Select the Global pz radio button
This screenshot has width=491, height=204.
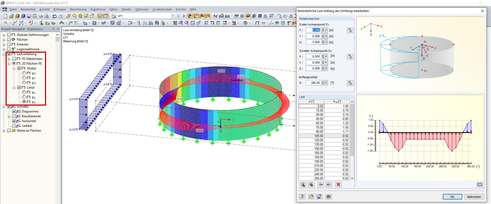coord(24,83)
